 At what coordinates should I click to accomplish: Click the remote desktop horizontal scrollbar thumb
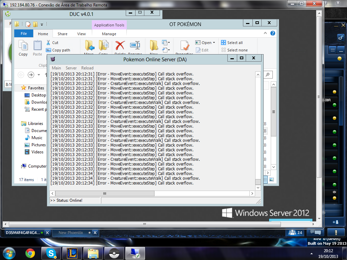coord(145,224)
